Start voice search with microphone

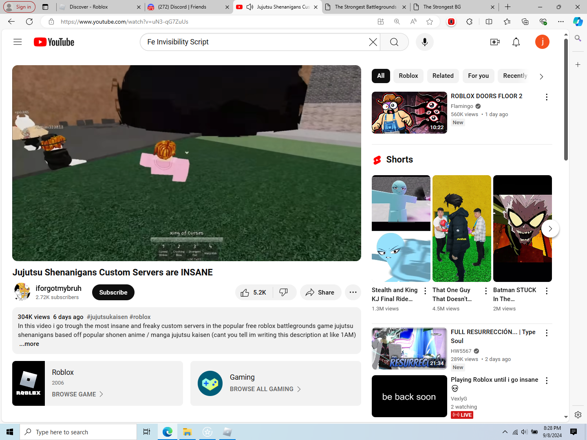(x=425, y=42)
